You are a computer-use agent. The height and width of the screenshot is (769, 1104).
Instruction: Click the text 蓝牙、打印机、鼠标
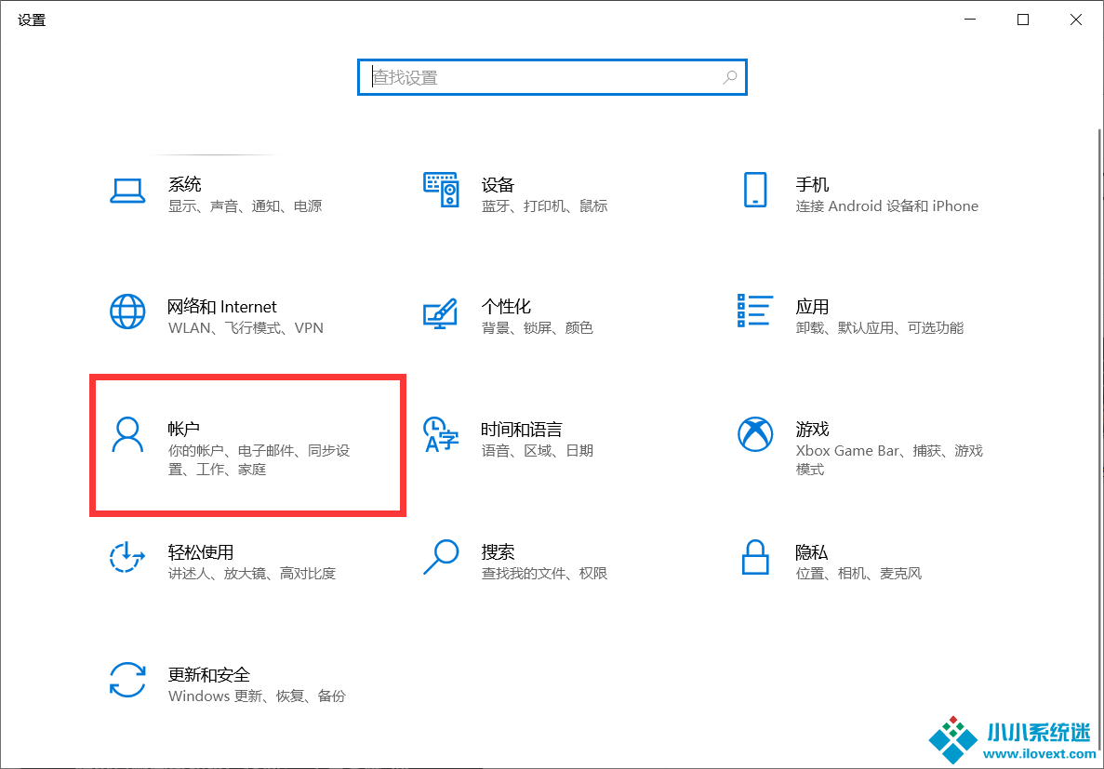(x=544, y=206)
